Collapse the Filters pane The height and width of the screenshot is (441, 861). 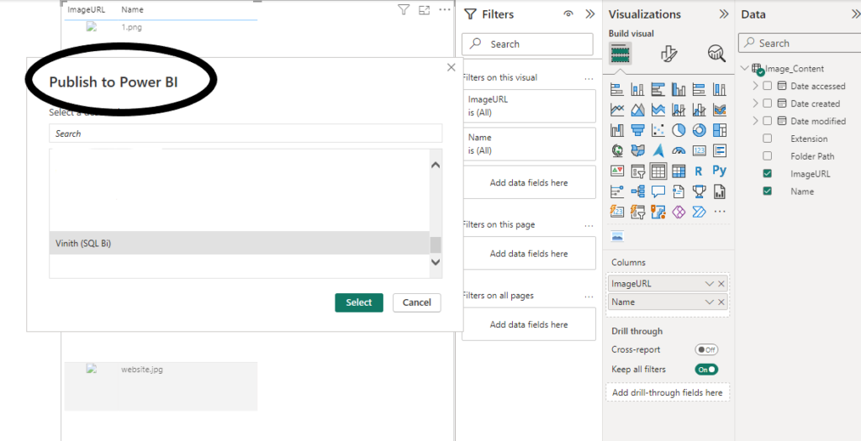pyautogui.click(x=589, y=14)
